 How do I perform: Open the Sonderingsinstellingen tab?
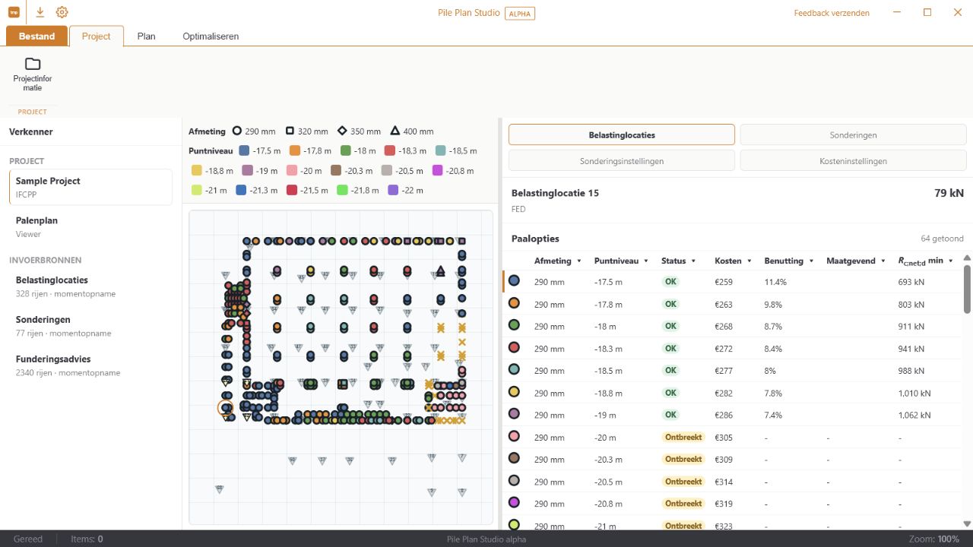622,160
